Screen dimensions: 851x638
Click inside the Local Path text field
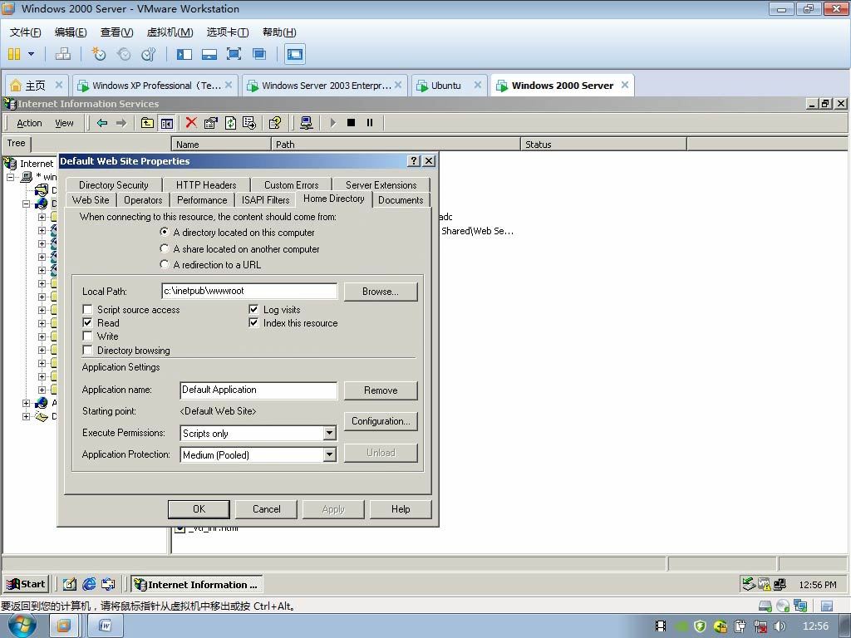[x=249, y=292]
